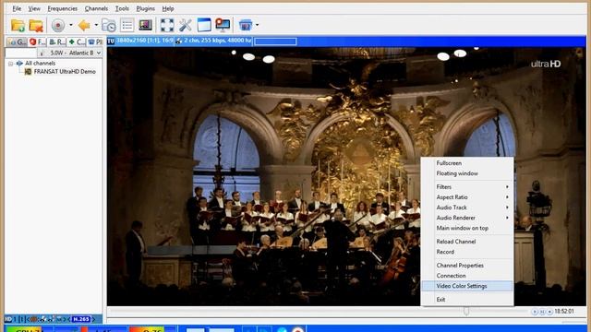
Task: Collapse the All channels tree node
Action: [x=10, y=64]
